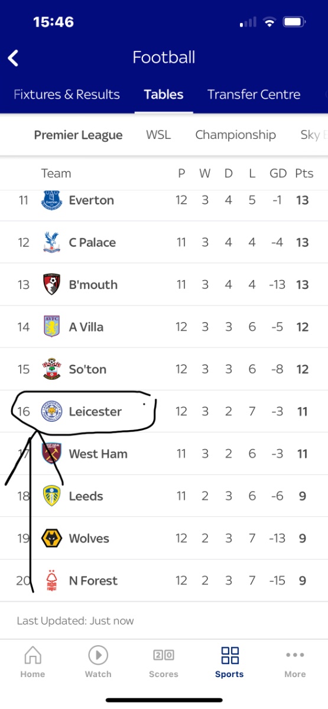Open the West Ham team row

click(x=164, y=454)
